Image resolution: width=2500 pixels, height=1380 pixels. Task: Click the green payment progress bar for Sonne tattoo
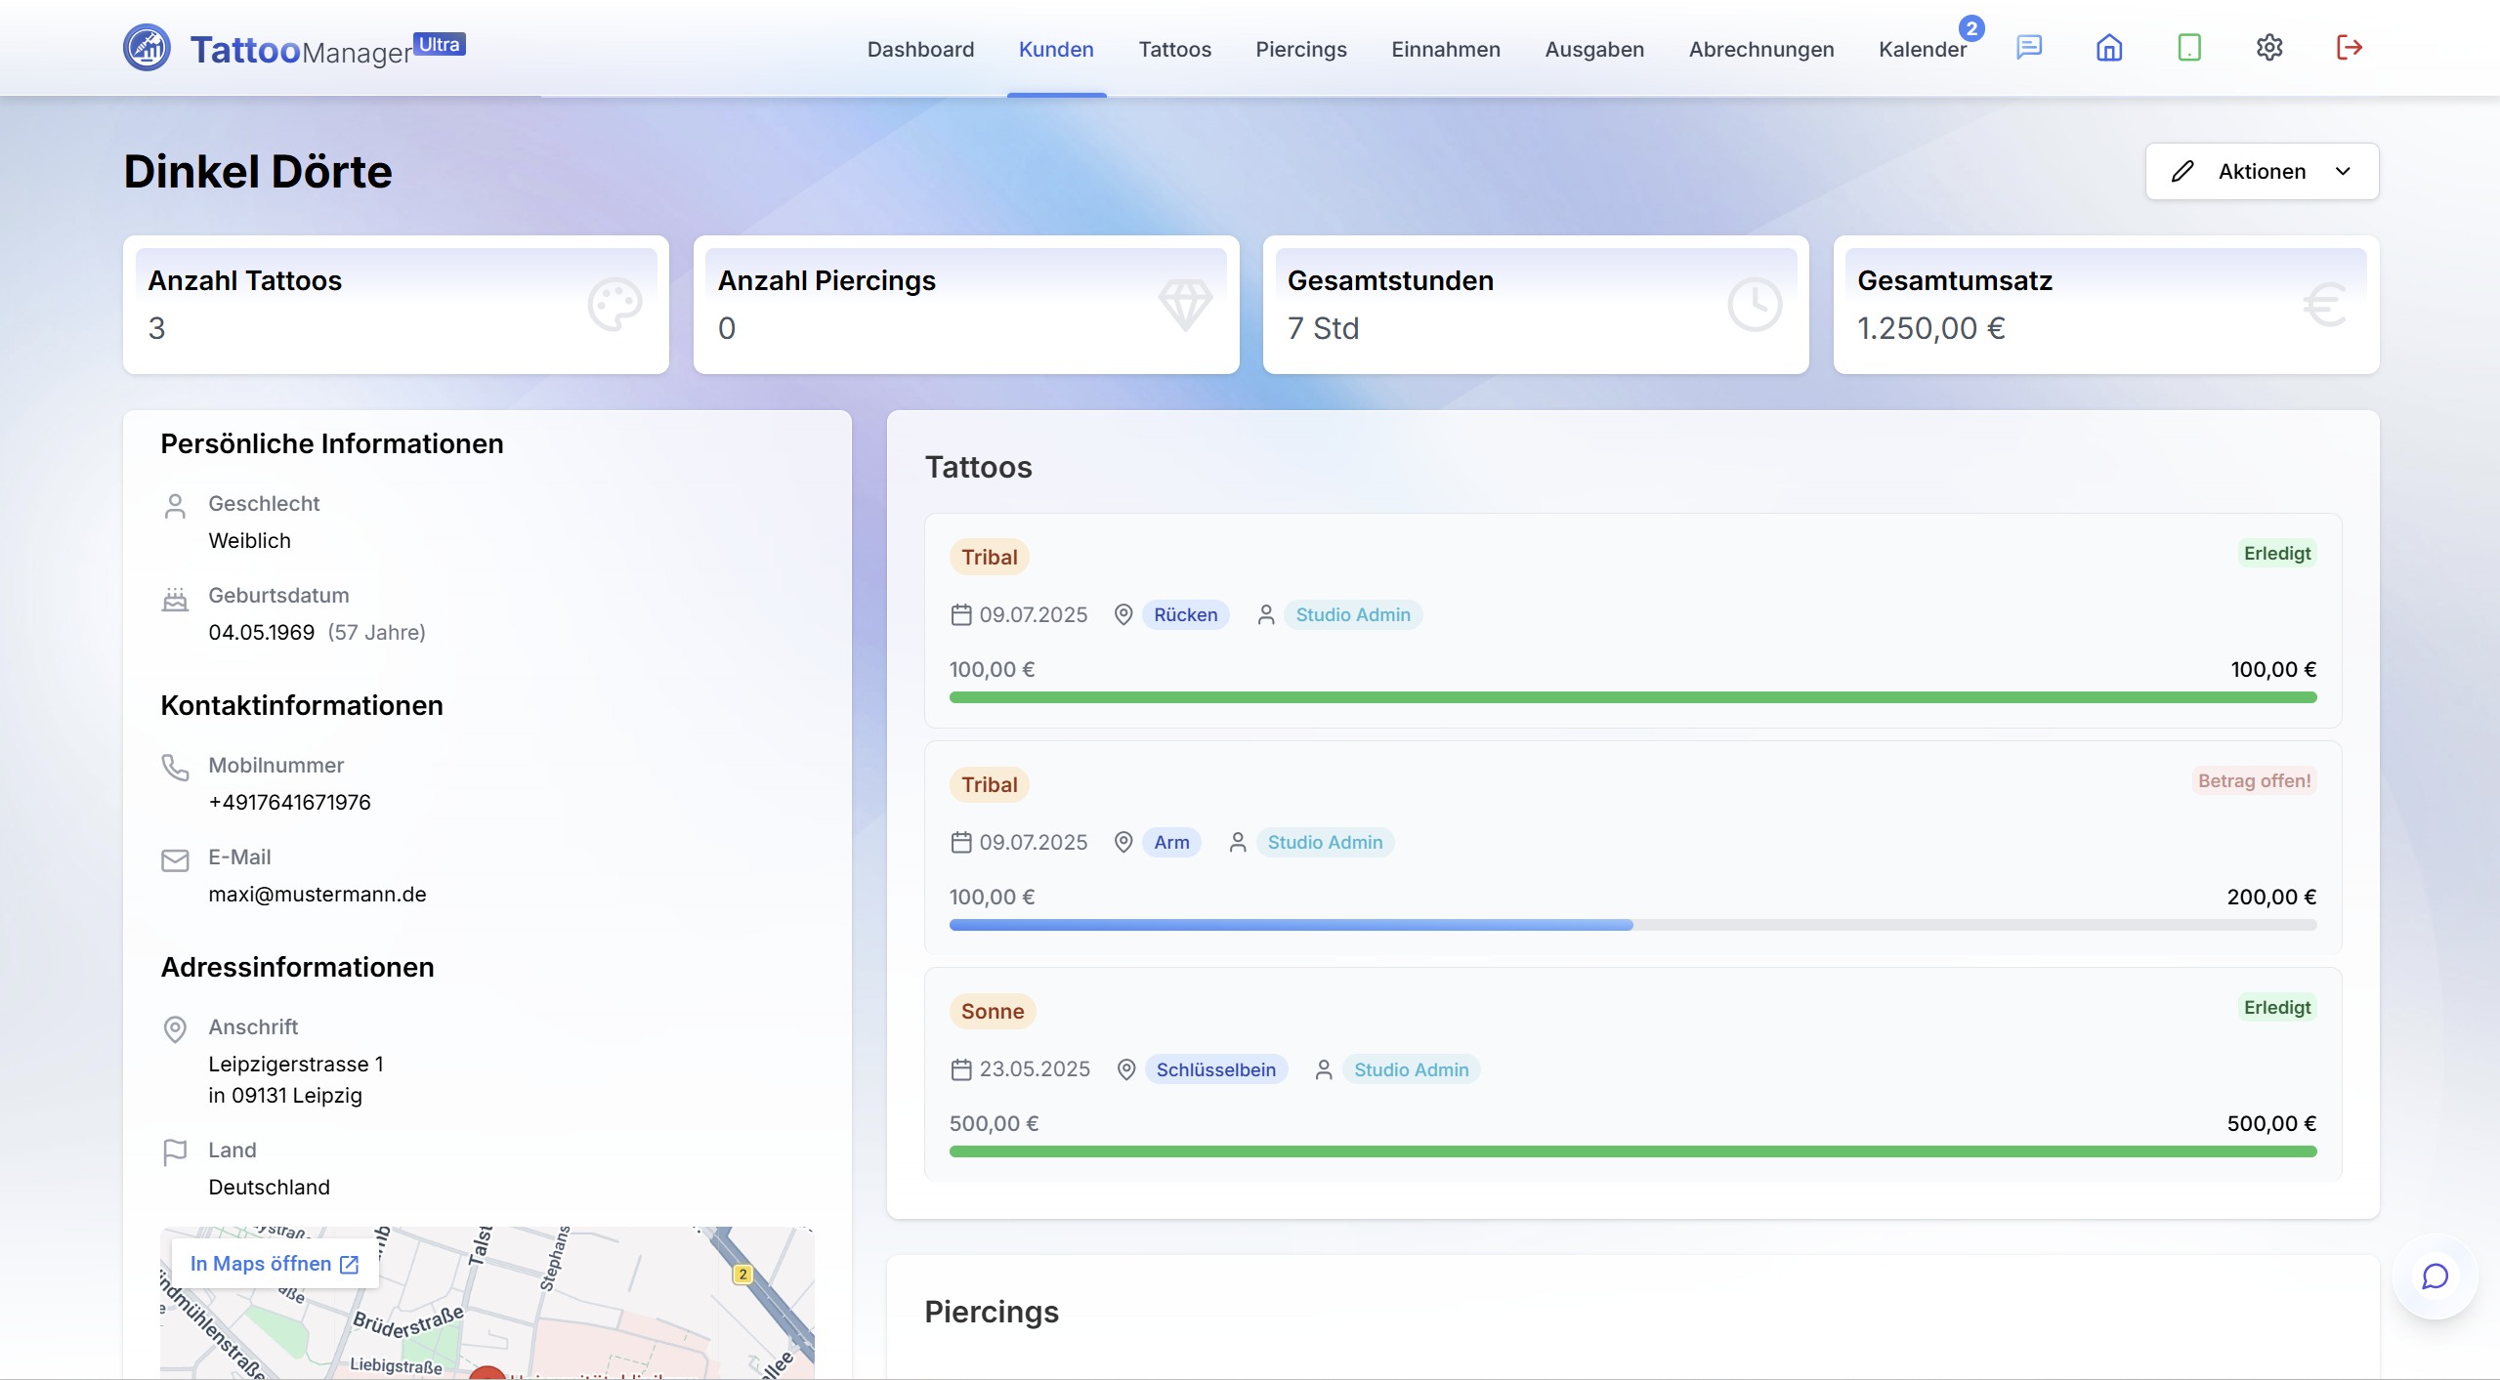tap(1632, 1151)
